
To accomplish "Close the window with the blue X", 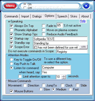I will pos(86,6).
